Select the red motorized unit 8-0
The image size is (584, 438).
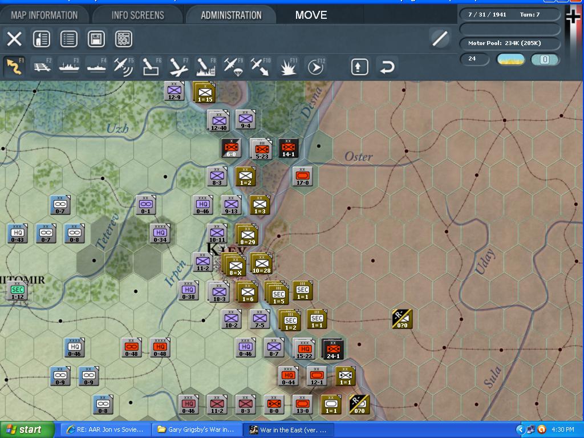(x=274, y=405)
